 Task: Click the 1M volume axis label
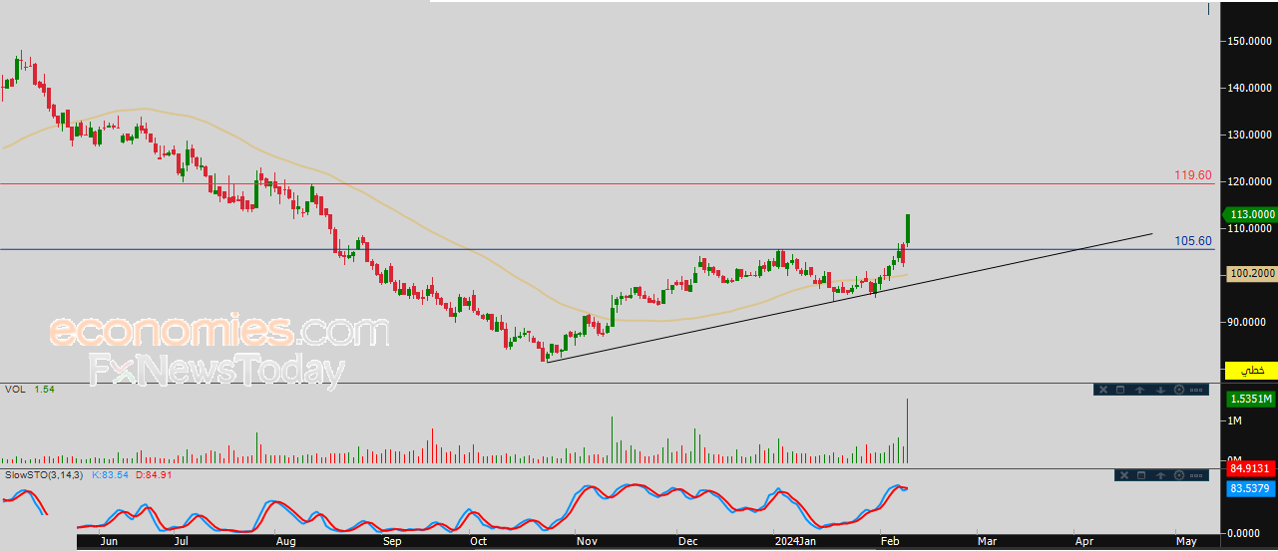[x=1234, y=421]
